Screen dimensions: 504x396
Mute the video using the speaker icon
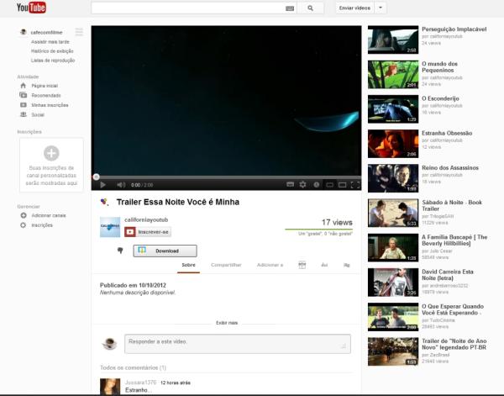point(121,185)
